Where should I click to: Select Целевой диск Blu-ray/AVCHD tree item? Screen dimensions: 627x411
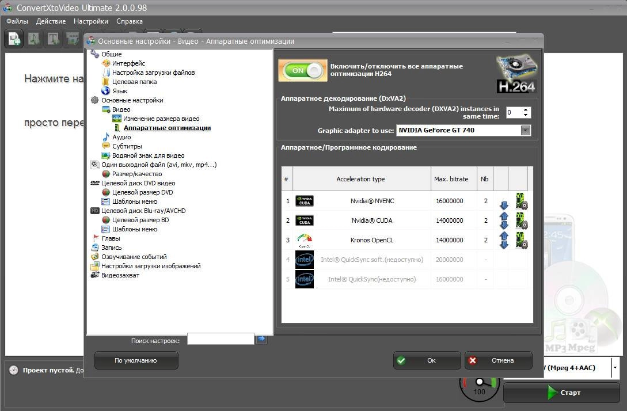pos(143,210)
